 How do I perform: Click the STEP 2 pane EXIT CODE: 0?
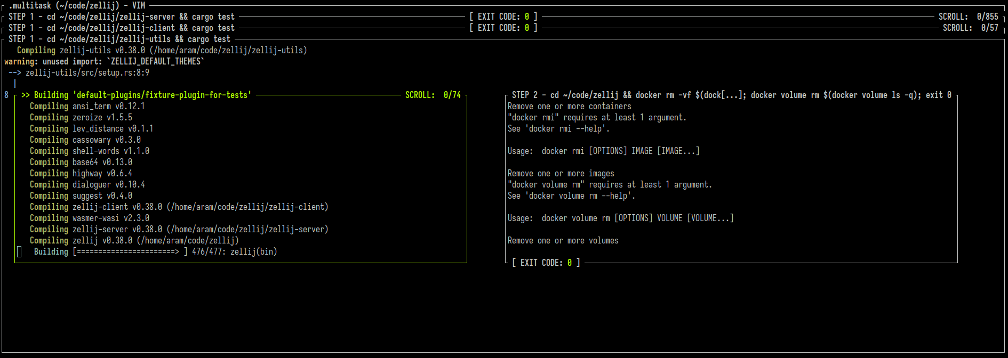click(x=546, y=263)
